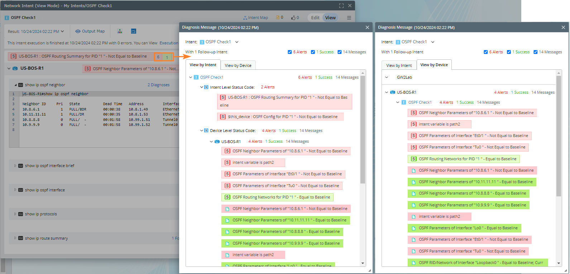The width and height of the screenshot is (570, 274).
Task: Click the chart icon beside the topology icon
Action: click(x=134, y=31)
